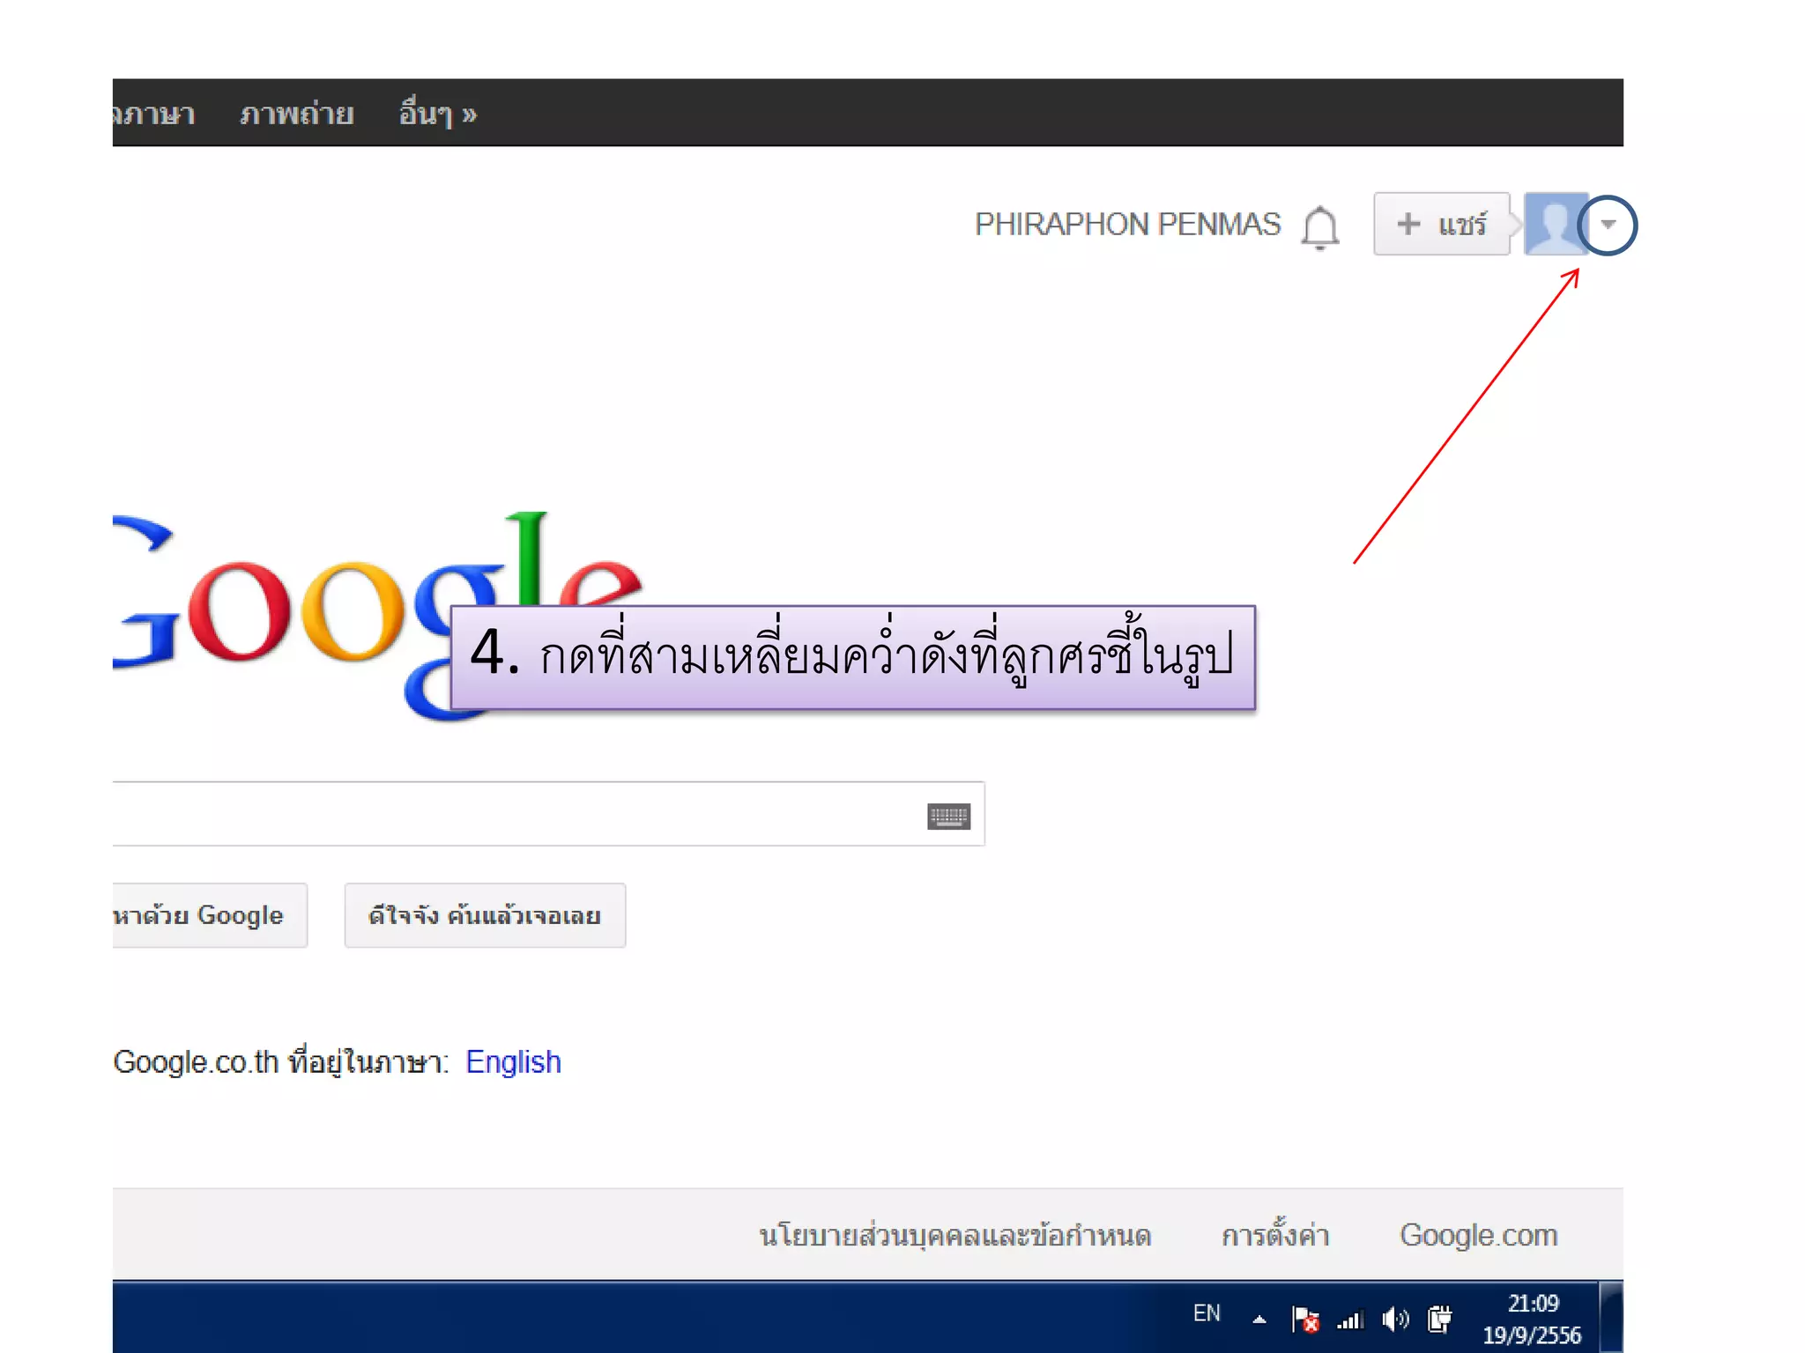Expand the account dropdown triangle beside avatar
The image size is (1805, 1353).
click(1608, 224)
